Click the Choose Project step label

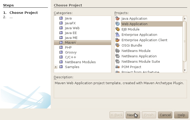click(x=24, y=13)
